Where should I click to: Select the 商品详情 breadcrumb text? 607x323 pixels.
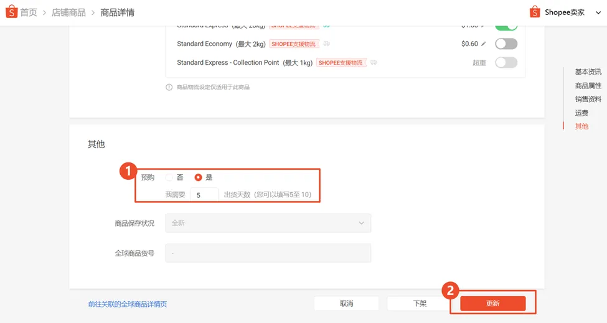coord(117,12)
